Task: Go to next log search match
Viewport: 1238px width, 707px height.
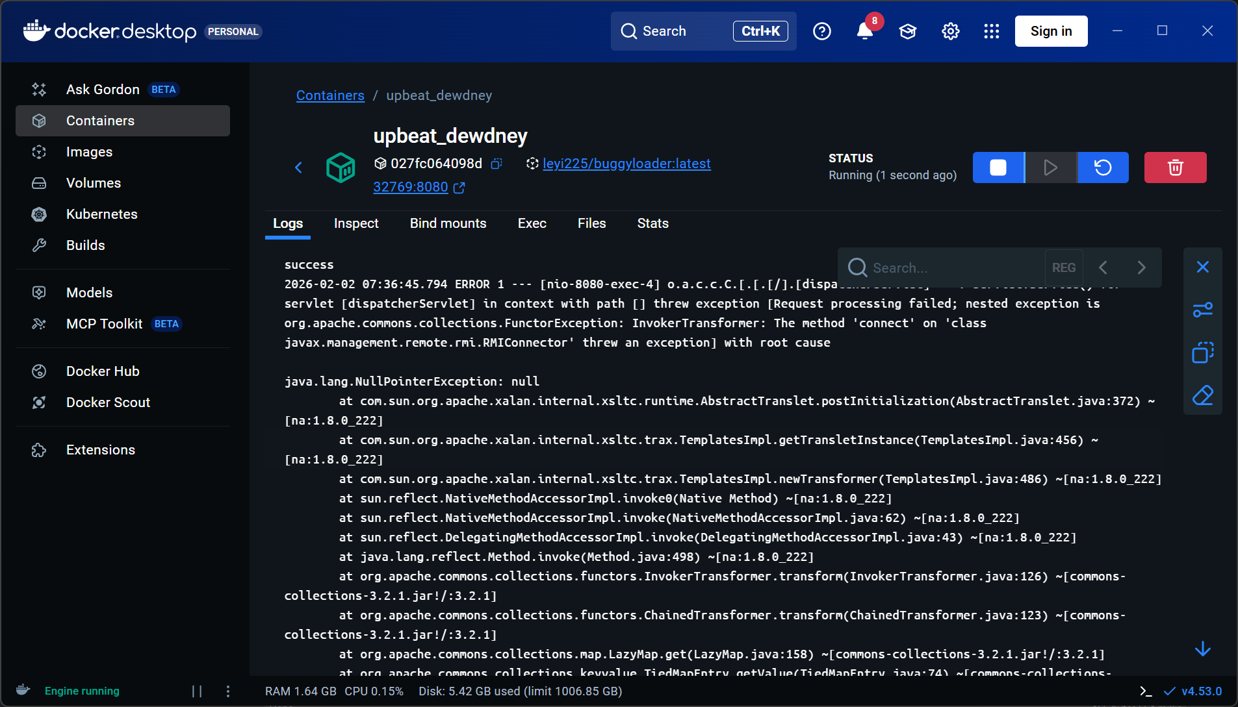Action: pos(1141,267)
